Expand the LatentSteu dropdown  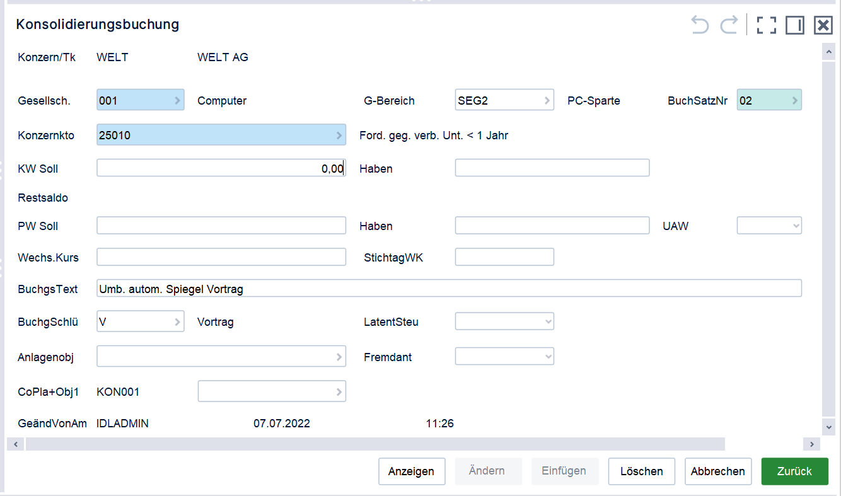(504, 321)
